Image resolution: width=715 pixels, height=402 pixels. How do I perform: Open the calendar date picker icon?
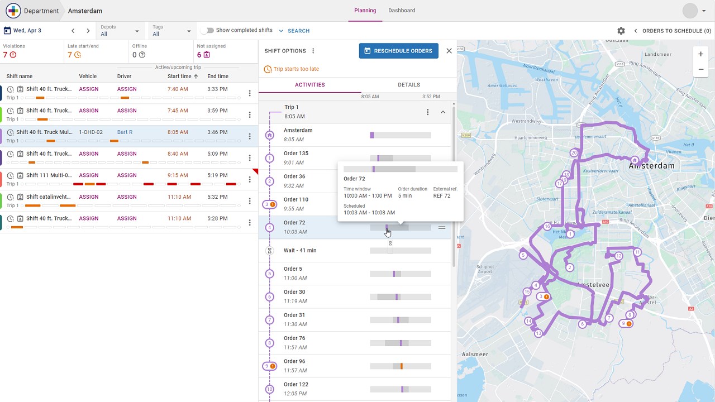(x=7, y=31)
